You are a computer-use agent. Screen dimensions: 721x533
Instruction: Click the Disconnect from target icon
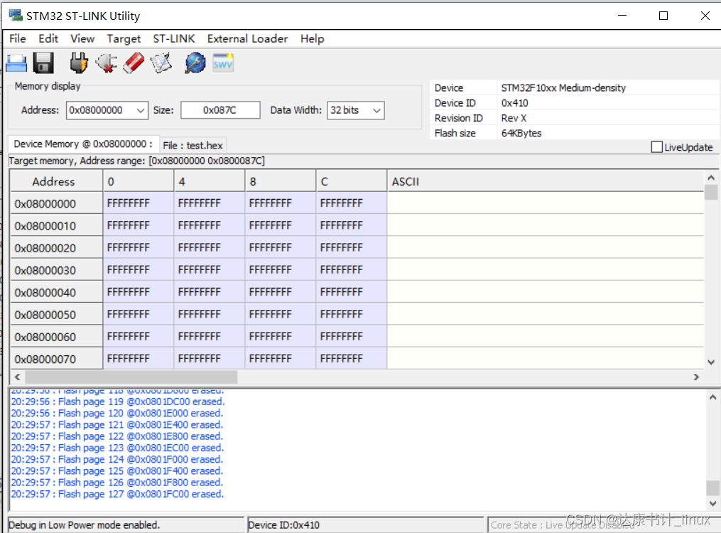[x=107, y=63]
